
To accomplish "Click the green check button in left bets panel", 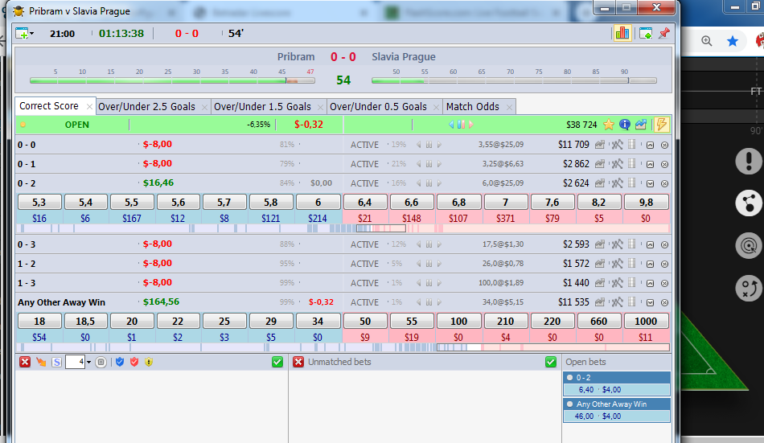I will (x=277, y=362).
